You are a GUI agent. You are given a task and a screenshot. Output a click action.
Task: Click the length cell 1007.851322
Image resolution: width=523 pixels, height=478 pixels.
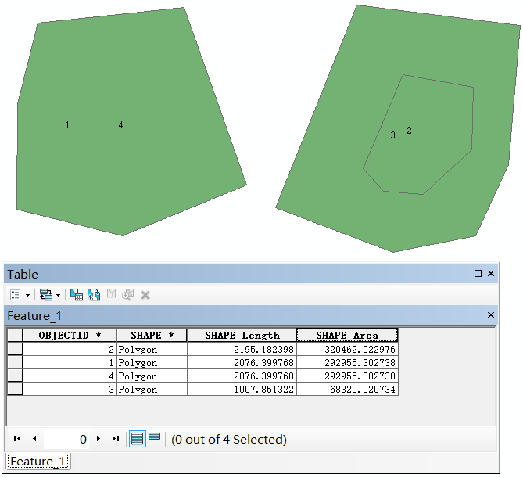coord(242,390)
